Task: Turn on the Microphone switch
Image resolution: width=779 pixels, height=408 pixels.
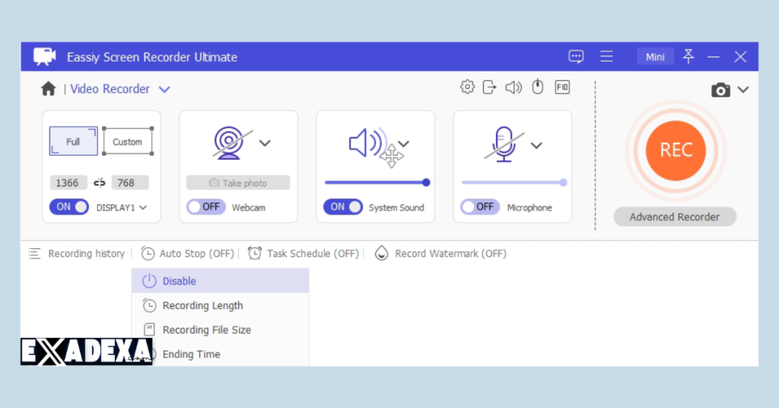Action: pos(480,207)
